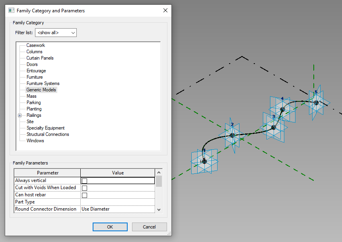Viewport: 342px width, 242px height.
Task: Toggle the Can host rebar checkbox
Action: [x=84, y=195]
